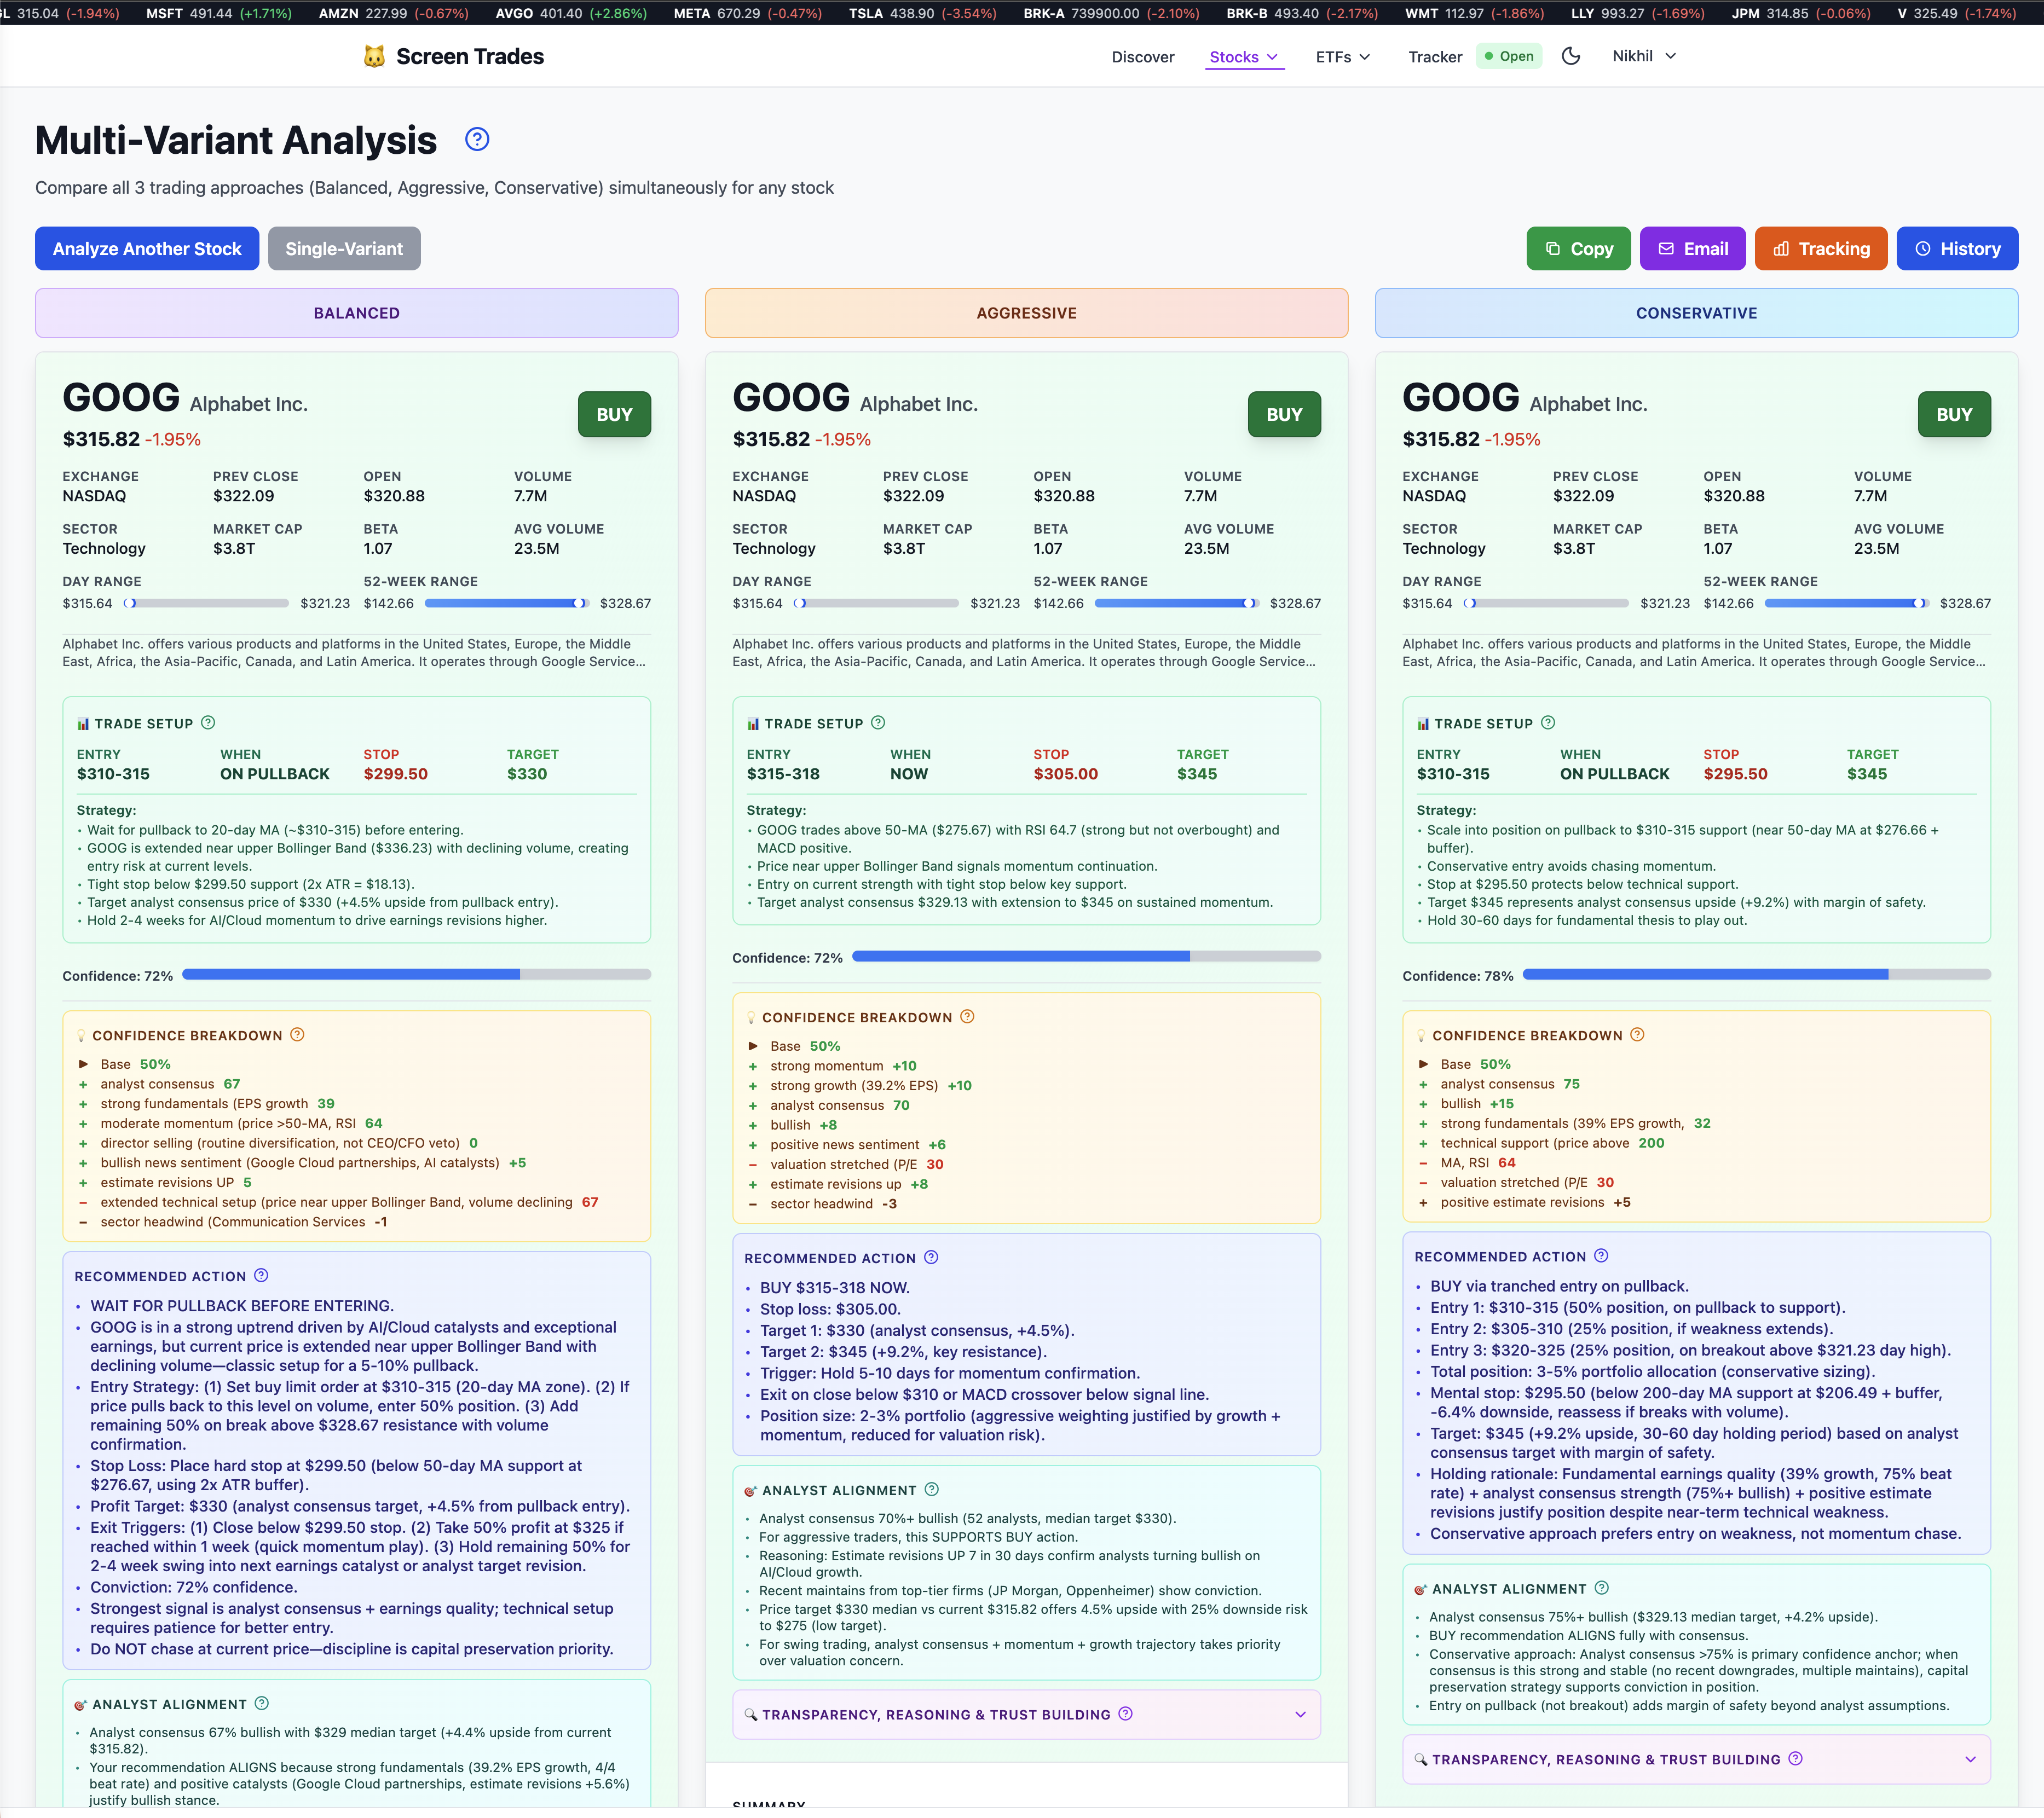This screenshot has width=2044, height=1818.
Task: Select the CONSERVATIVE column header
Action: pos(1696,313)
